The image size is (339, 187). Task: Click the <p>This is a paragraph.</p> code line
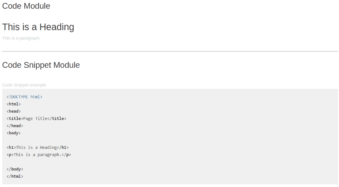(39, 155)
